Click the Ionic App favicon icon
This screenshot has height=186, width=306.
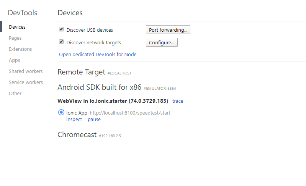(x=61, y=113)
